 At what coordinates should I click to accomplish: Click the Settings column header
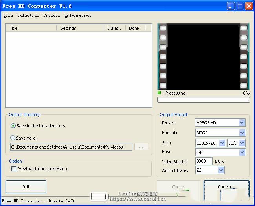click(80, 28)
